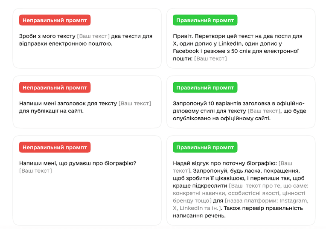Click the green badge above the X posts prompt

tap(205, 20)
